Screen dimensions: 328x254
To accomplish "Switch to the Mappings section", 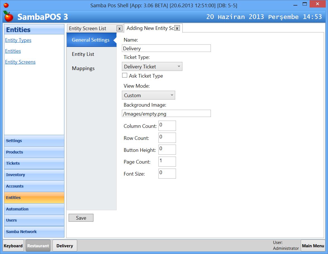I will [x=83, y=68].
